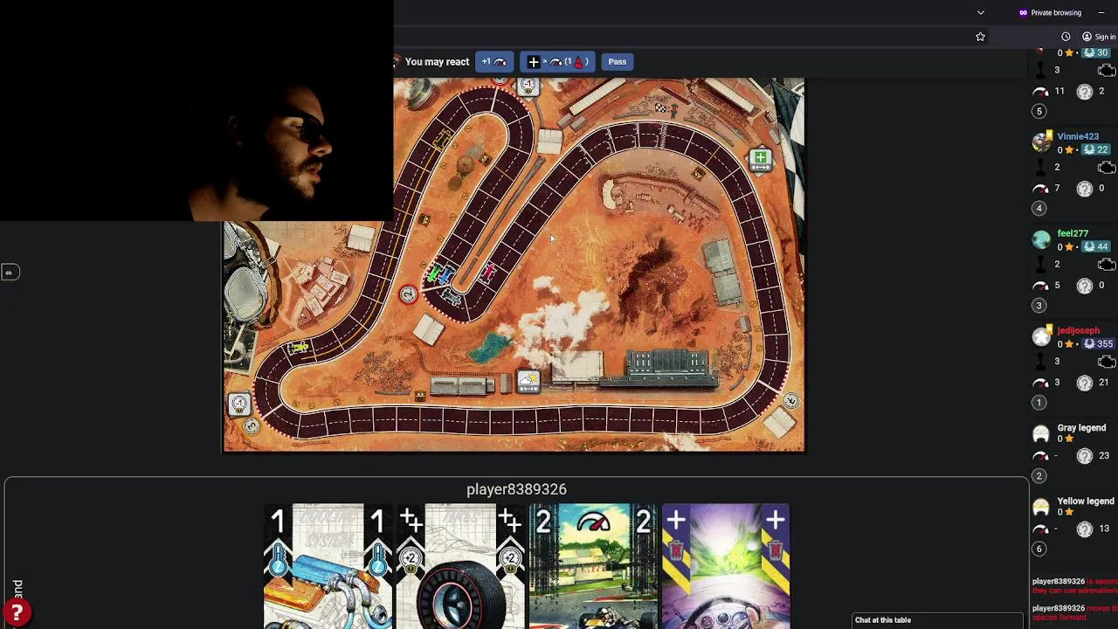Open the browser history clock icon
Image resolution: width=1118 pixels, height=629 pixels.
(x=1066, y=37)
